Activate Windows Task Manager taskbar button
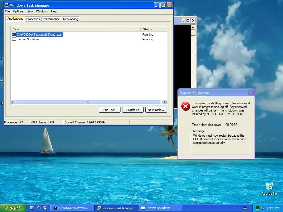 116,208
